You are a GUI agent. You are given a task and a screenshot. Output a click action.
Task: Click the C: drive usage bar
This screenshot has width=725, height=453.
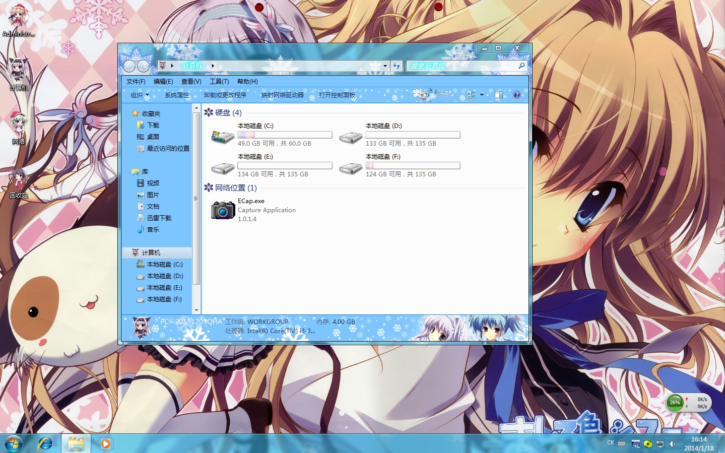tap(285, 135)
